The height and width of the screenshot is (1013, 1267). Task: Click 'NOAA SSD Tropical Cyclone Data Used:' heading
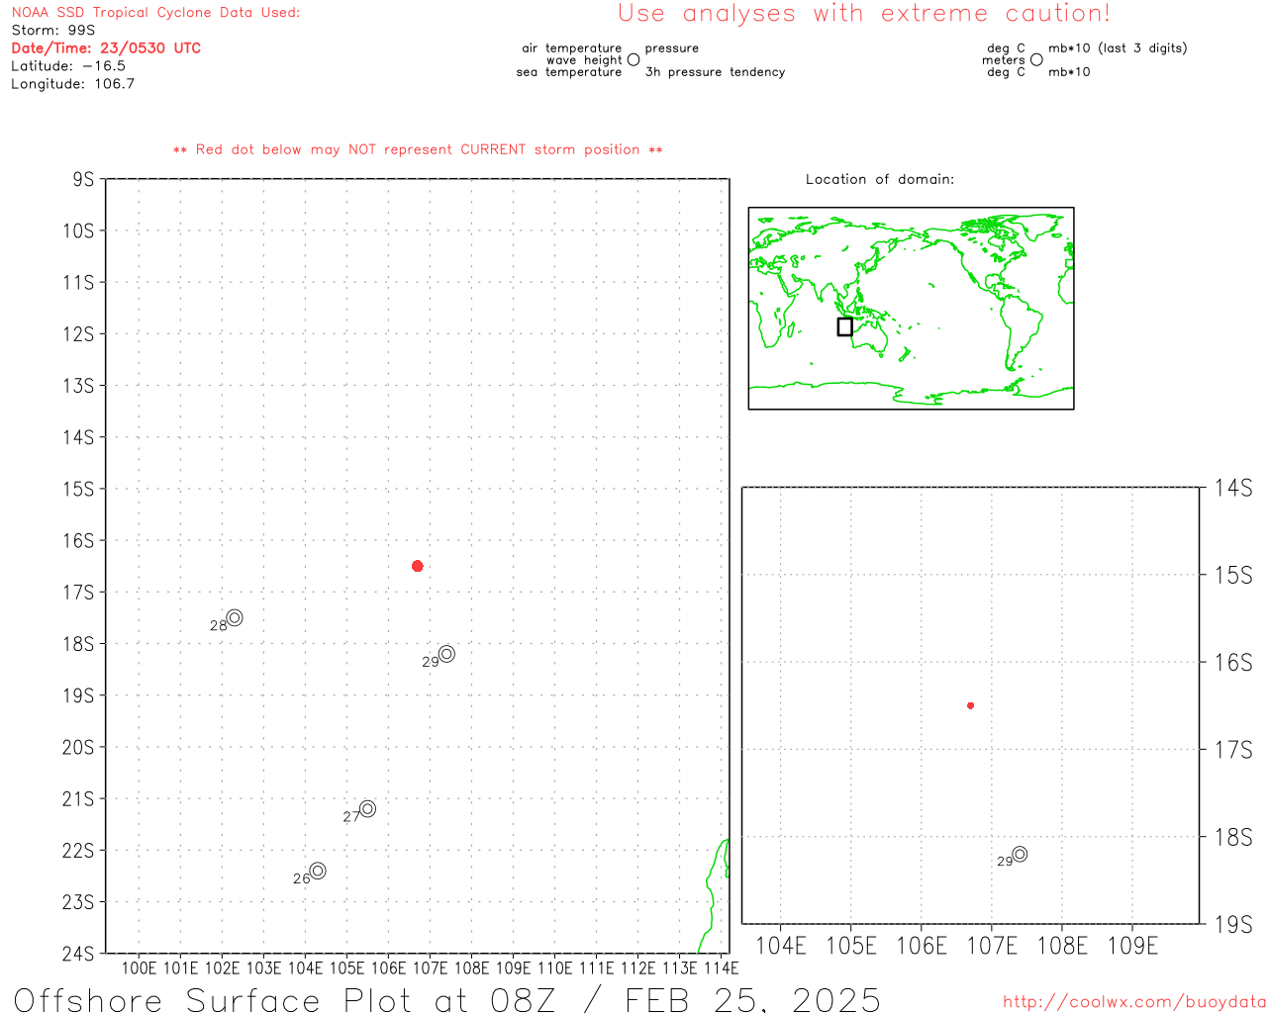pos(155,13)
